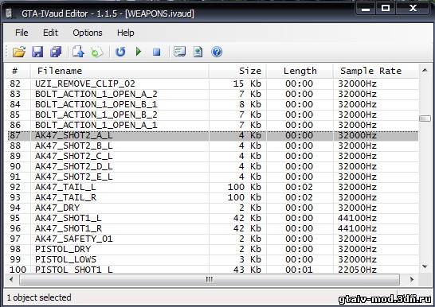Screen dimensions: 435x307
Task: Click the green Import/replace icon
Action: point(96,52)
